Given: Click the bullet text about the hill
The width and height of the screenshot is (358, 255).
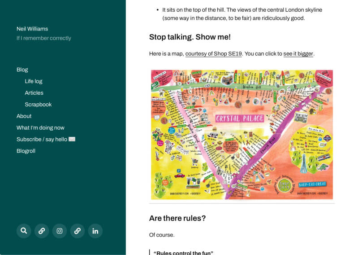Looking at the screenshot, I should click(242, 14).
